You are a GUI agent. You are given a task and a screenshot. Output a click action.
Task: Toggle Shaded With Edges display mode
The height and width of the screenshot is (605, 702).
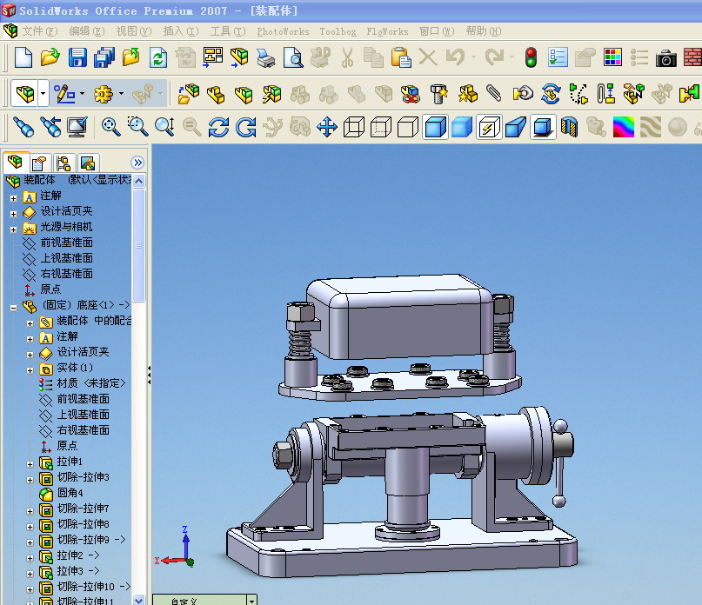[x=435, y=127]
